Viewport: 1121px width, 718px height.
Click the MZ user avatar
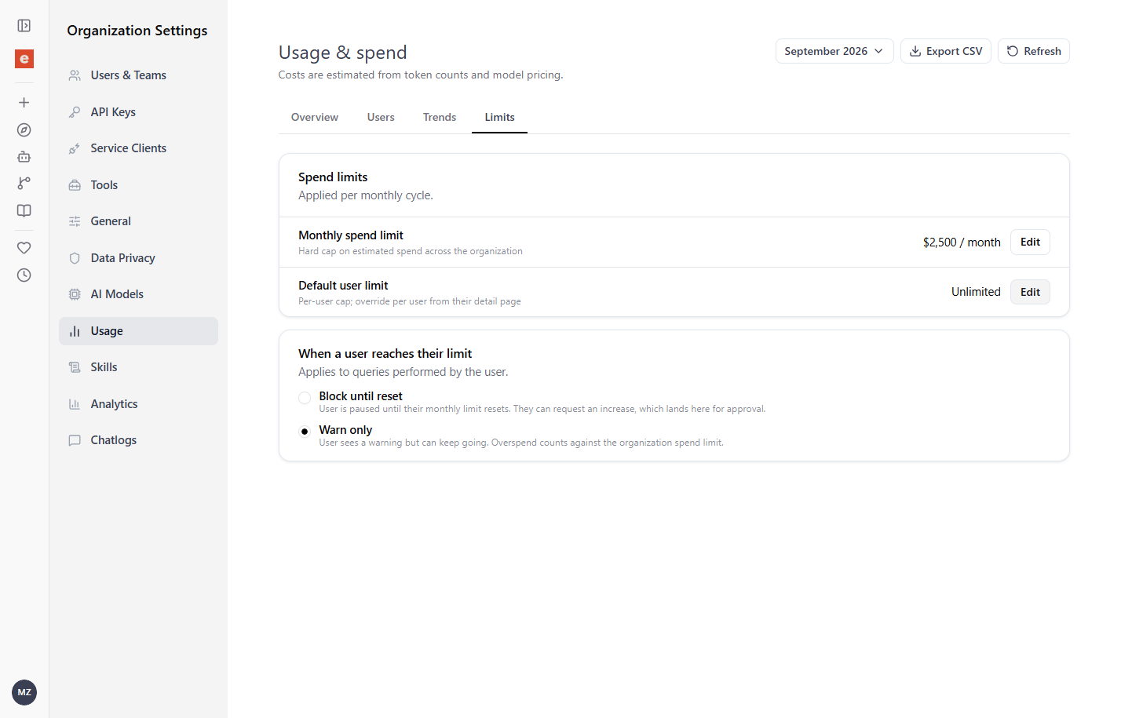pyautogui.click(x=24, y=692)
